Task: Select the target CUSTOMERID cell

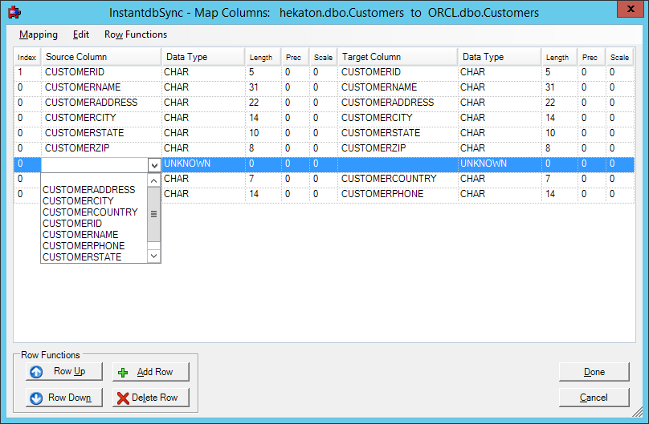Action: pos(398,72)
